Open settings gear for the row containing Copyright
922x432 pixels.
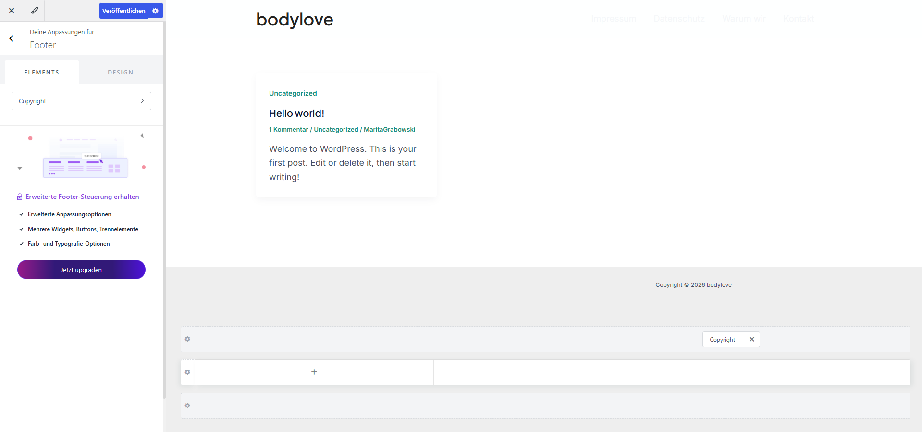[x=187, y=339]
